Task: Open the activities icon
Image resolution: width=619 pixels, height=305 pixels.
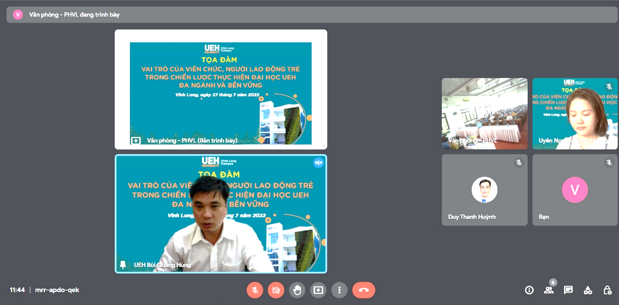Action: click(x=588, y=290)
